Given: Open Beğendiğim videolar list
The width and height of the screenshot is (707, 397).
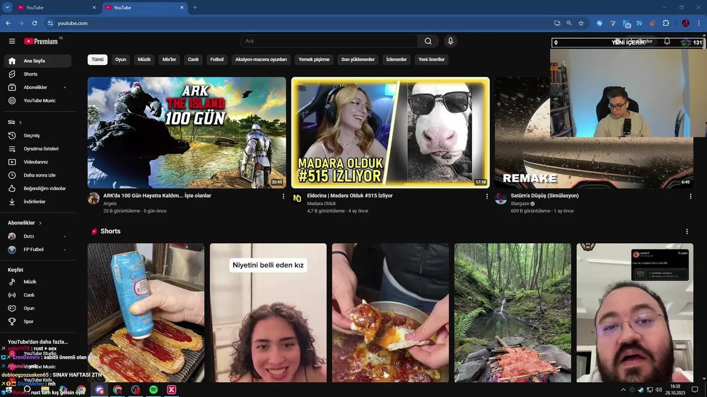Looking at the screenshot, I should pos(38,189).
